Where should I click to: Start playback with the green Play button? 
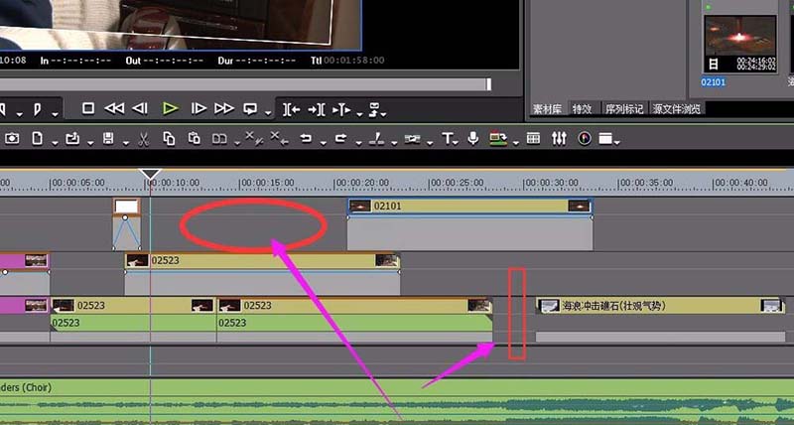coord(170,108)
